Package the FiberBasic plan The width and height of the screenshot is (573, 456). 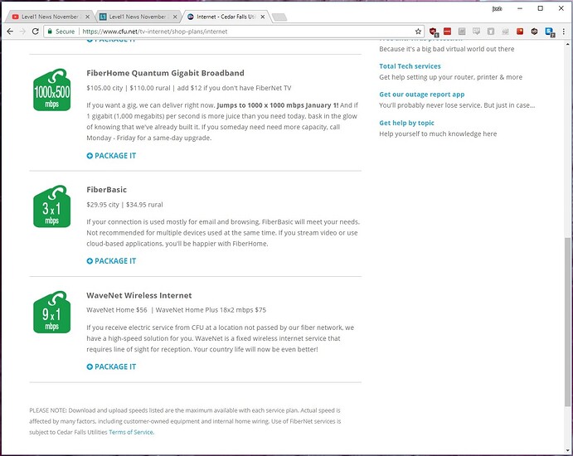(111, 261)
